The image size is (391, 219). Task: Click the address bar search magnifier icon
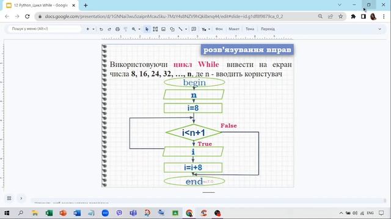[320, 16]
